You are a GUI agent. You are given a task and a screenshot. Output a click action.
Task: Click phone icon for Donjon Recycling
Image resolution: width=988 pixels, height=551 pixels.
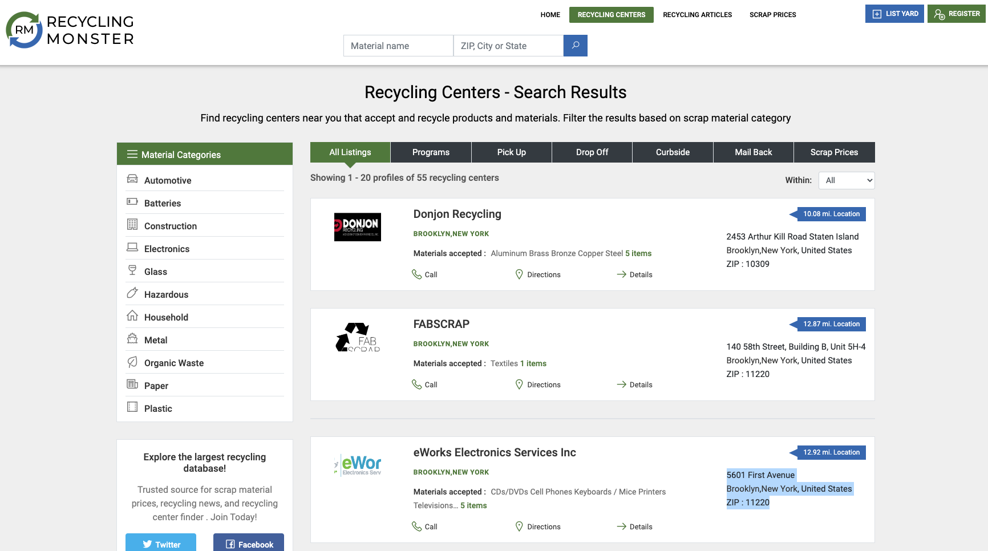(x=417, y=274)
